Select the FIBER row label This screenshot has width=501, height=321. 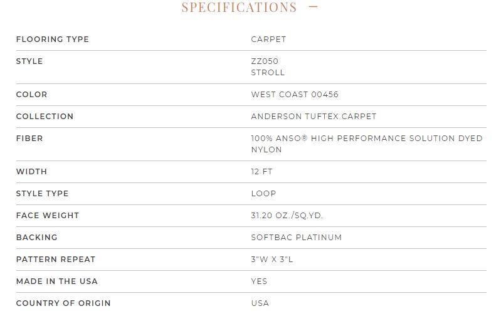point(29,139)
